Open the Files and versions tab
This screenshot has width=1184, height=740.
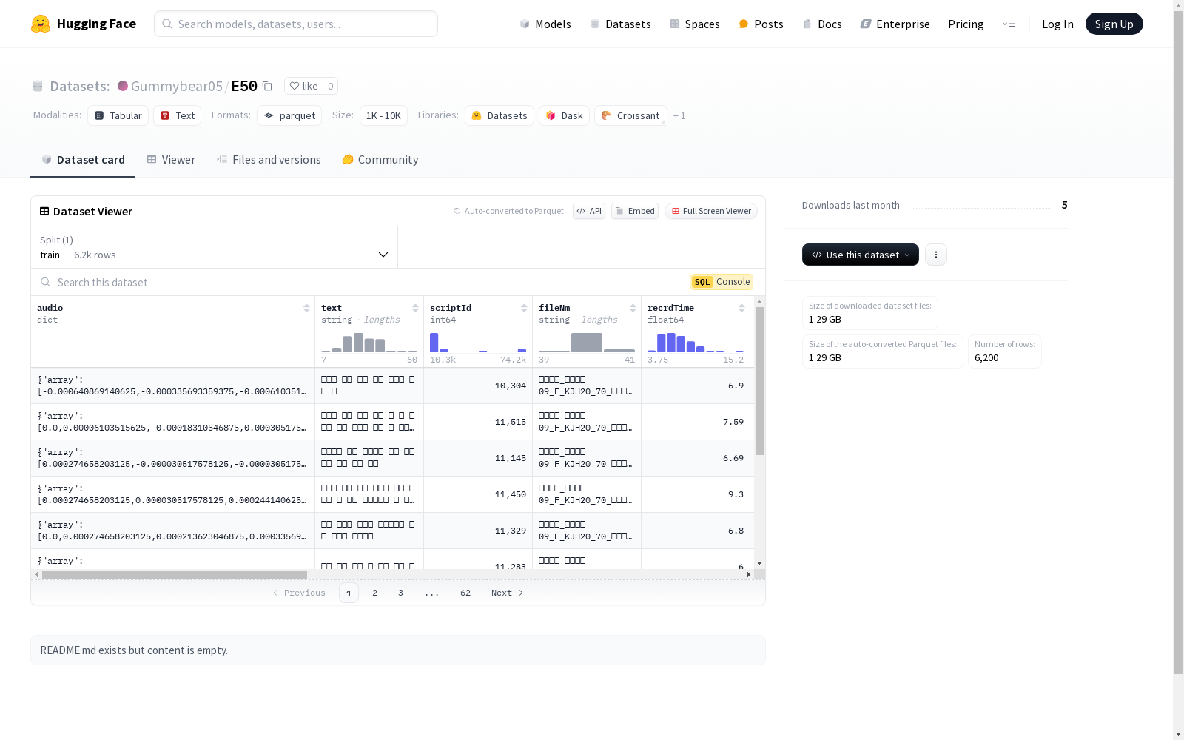point(269,160)
